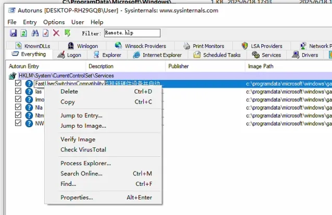
Task: Click the Filter text field
Action: coord(132,33)
